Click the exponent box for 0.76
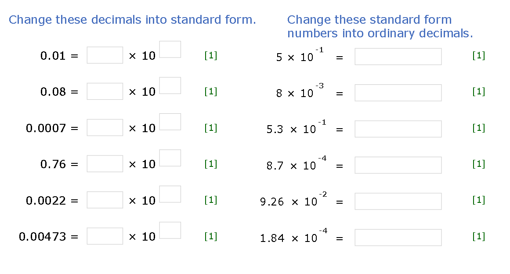510x274 pixels. (x=170, y=158)
